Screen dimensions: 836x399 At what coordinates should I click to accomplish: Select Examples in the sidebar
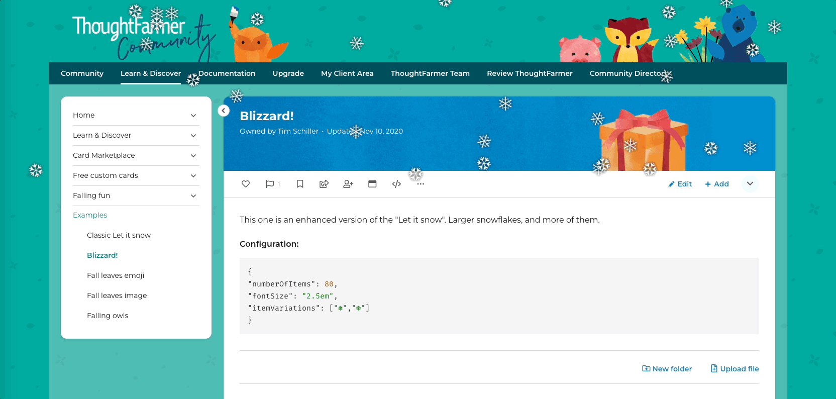[x=90, y=215]
